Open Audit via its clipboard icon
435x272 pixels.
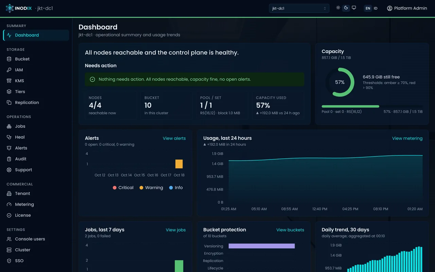9,159
